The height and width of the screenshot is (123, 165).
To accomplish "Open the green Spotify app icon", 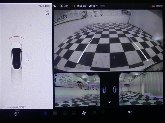I will pos(65,113).
